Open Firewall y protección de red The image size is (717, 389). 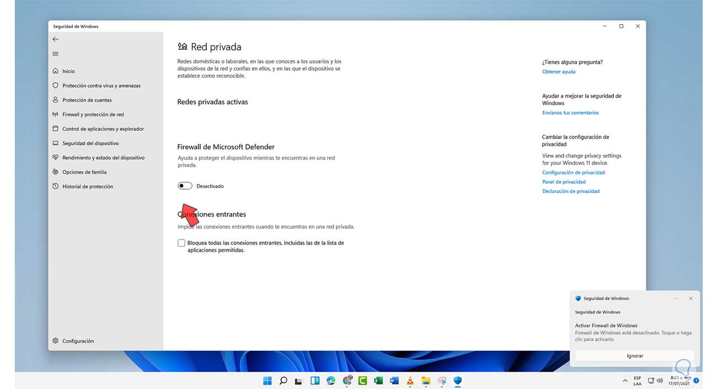pyautogui.click(x=93, y=114)
